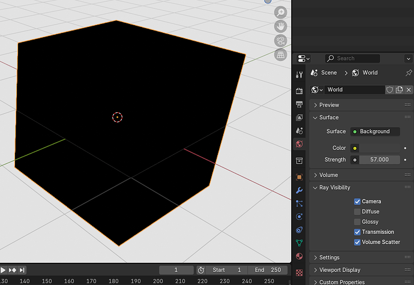Screen dimensions: 414x285
Task: Open the World properties tab icon
Action: [x=299, y=144]
